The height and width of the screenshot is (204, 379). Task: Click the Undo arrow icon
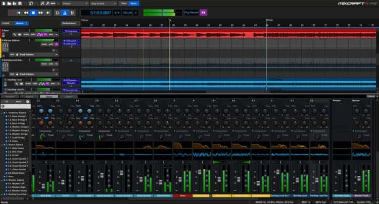[x=31, y=4]
